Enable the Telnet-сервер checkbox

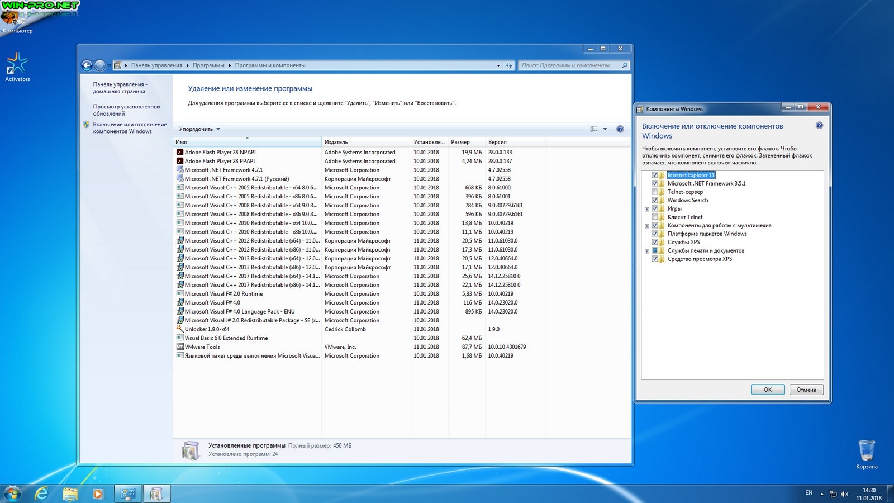[x=655, y=192]
